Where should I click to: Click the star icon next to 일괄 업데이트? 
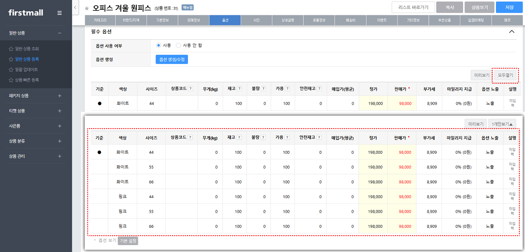[x=11, y=70]
